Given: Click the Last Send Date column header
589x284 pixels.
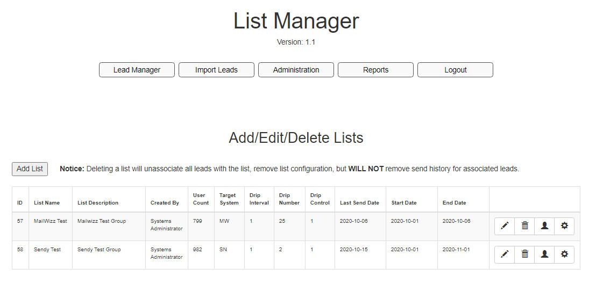Looking at the screenshot, I should point(359,203).
